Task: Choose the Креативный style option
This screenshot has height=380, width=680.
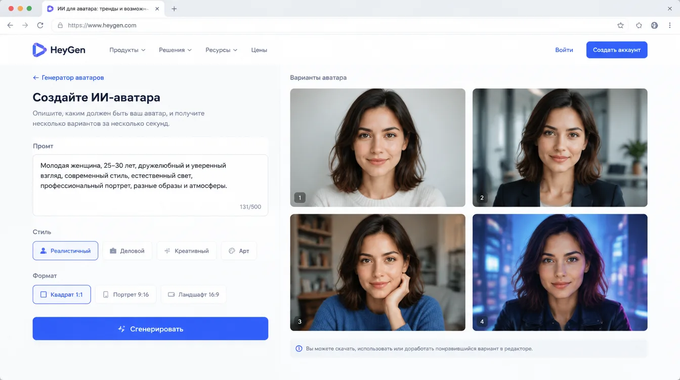Action: 187,251
